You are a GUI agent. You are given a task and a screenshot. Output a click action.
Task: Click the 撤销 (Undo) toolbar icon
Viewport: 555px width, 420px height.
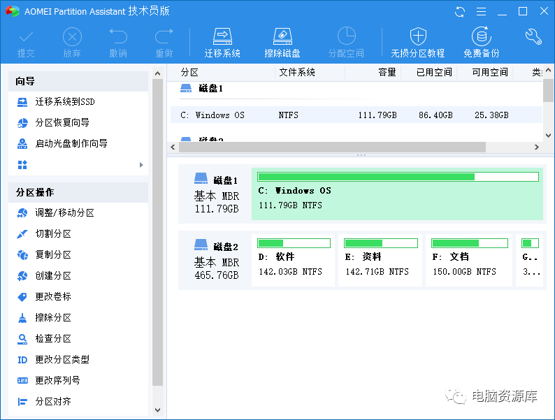click(x=118, y=43)
